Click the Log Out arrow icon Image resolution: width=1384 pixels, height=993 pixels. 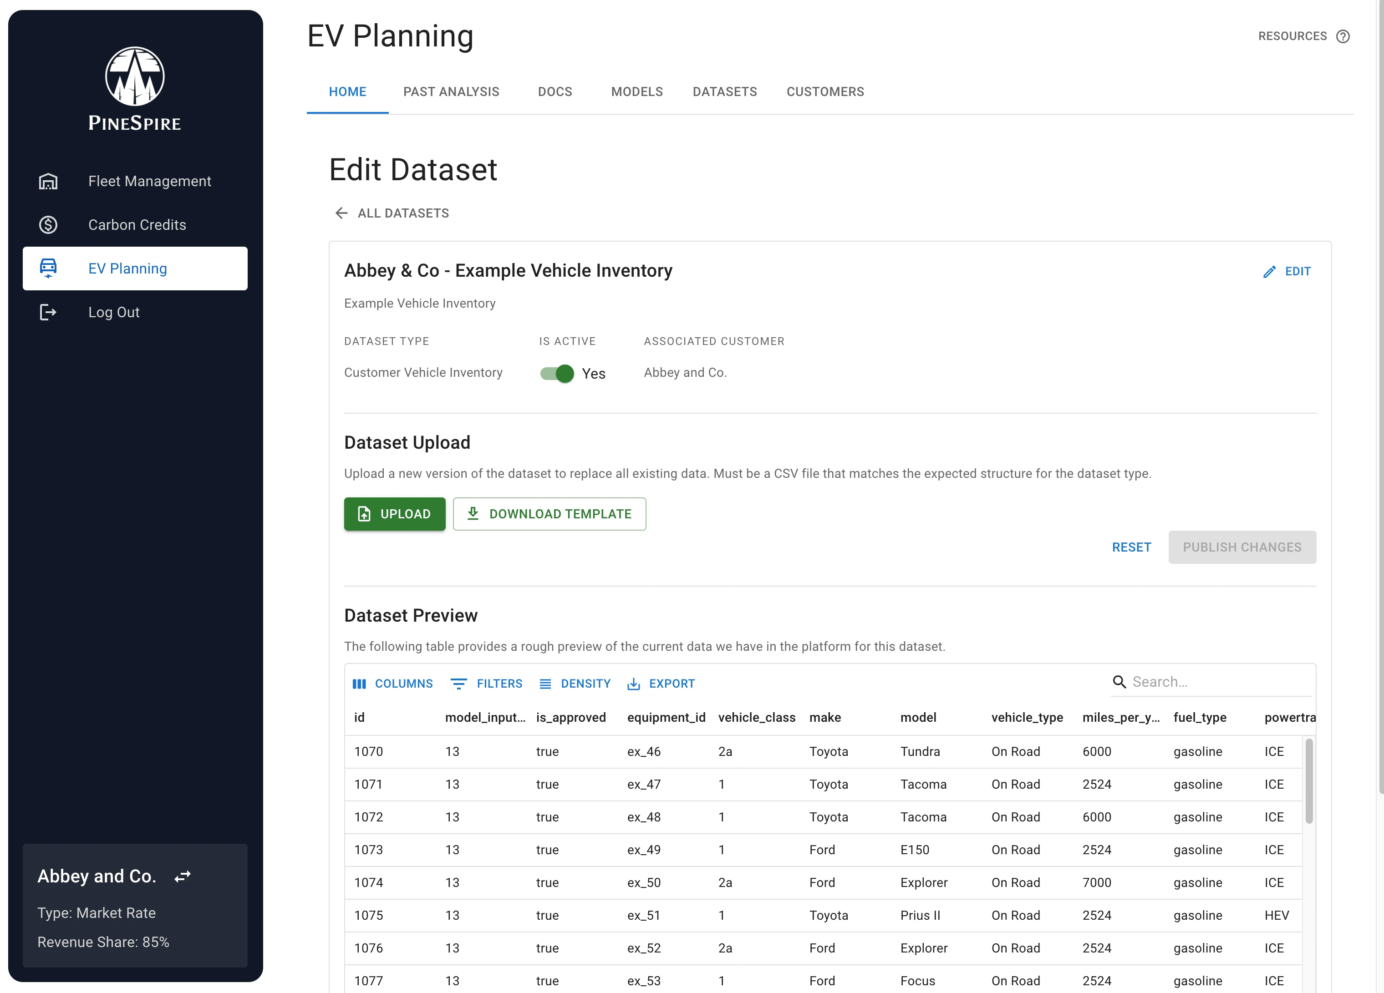(48, 312)
